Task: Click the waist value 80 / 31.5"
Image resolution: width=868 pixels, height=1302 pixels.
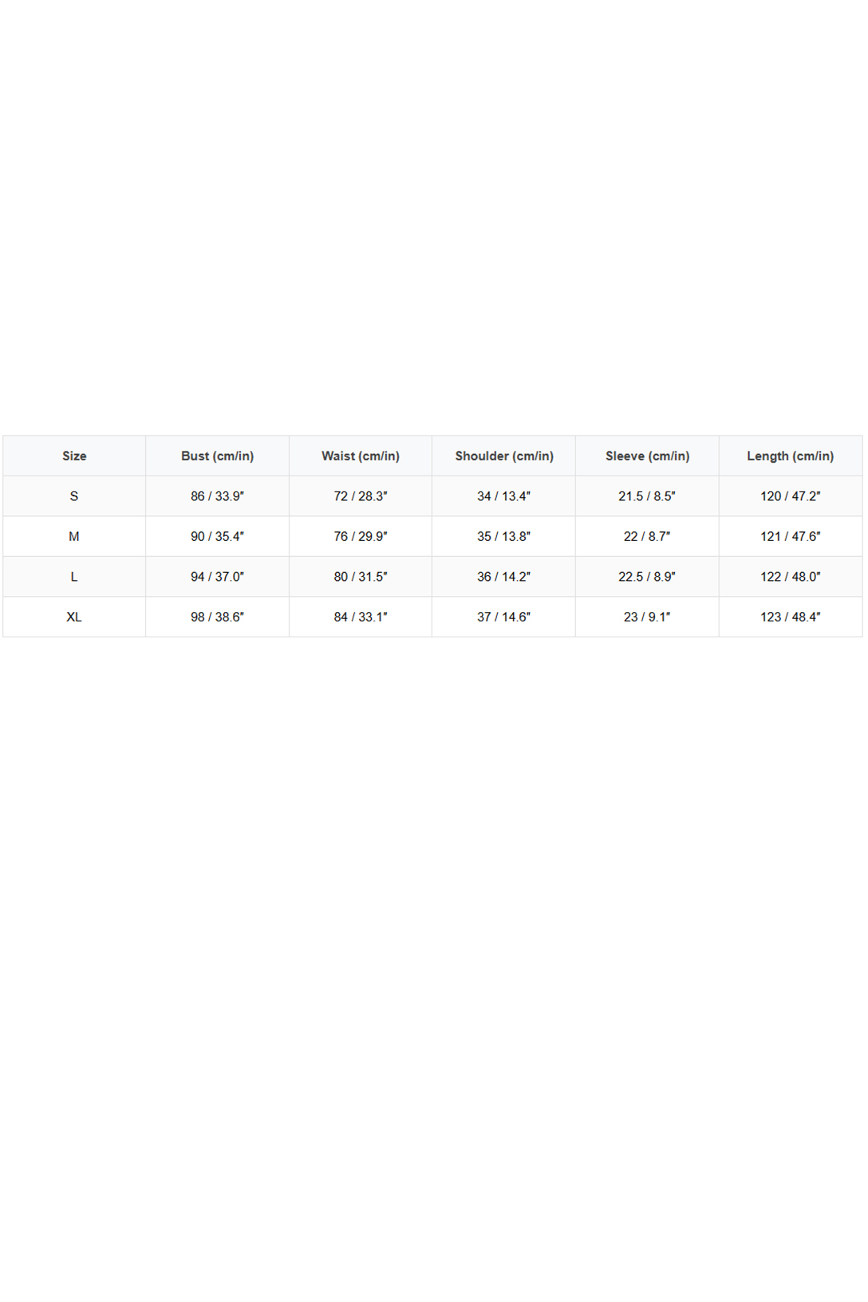Action: [x=361, y=577]
